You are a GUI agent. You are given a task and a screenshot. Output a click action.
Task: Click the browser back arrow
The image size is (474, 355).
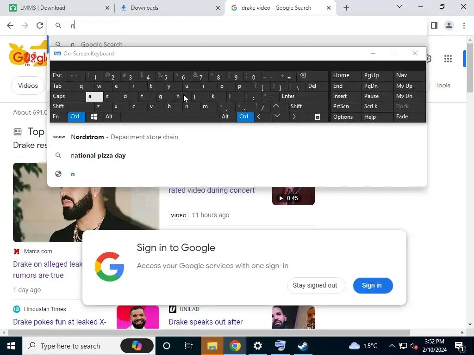(10, 25)
